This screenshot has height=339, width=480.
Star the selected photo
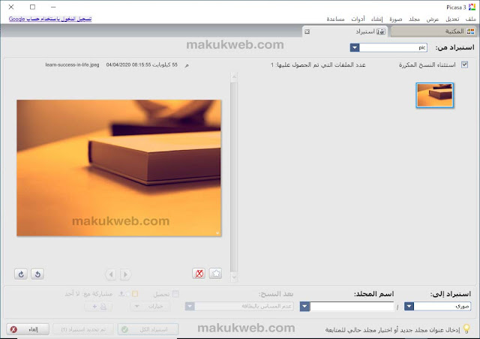pos(215,274)
